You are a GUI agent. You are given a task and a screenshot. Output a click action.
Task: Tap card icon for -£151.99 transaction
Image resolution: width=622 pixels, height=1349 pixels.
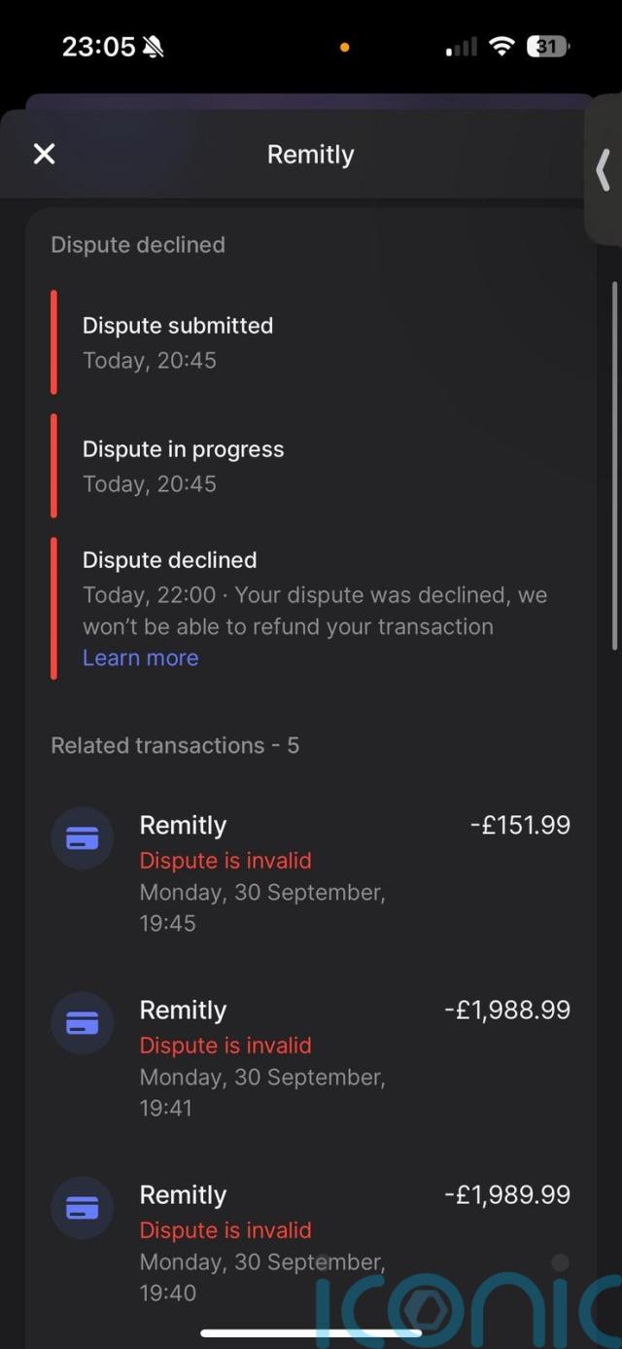(x=82, y=838)
